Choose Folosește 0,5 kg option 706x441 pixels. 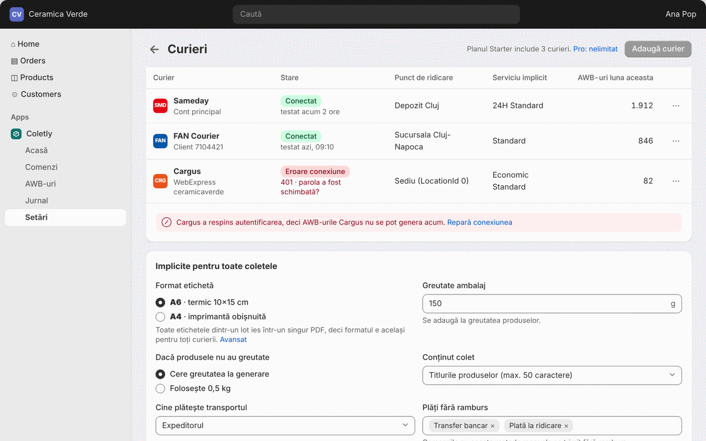[x=160, y=389]
